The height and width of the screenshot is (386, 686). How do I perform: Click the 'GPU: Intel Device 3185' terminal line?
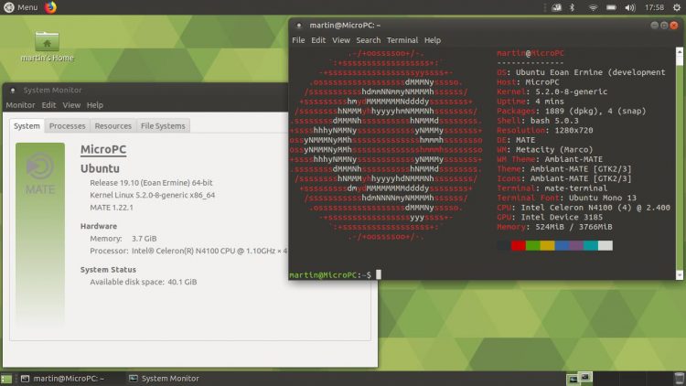click(550, 217)
